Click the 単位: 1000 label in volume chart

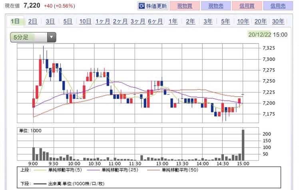click(x=30, y=131)
